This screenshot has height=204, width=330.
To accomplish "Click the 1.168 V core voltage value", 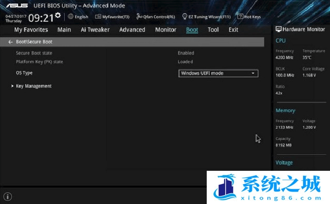I will pyautogui.click(x=309, y=75).
